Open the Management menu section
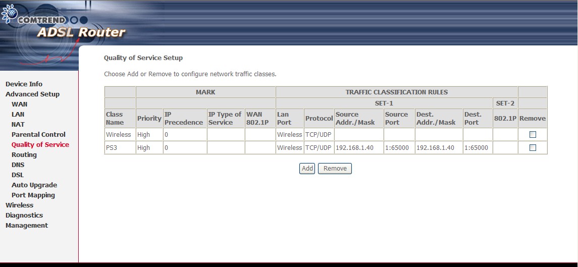This screenshot has height=267, width=578. click(x=26, y=226)
